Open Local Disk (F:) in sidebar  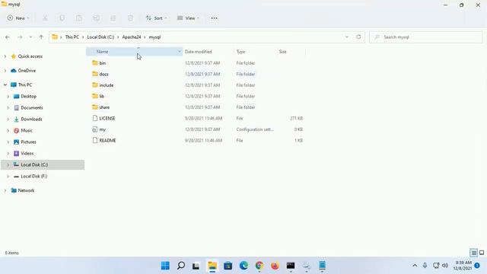pos(33,176)
